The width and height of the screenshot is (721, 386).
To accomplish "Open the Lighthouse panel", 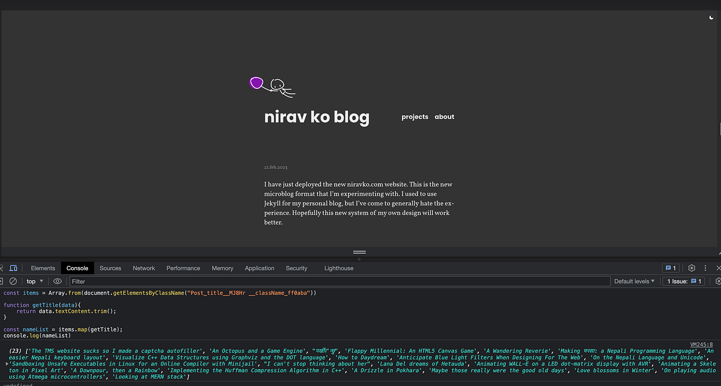I will pos(338,268).
